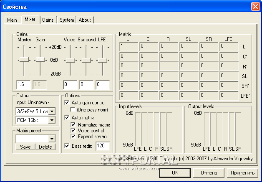Click the Input: Unknown label

tap(33, 102)
